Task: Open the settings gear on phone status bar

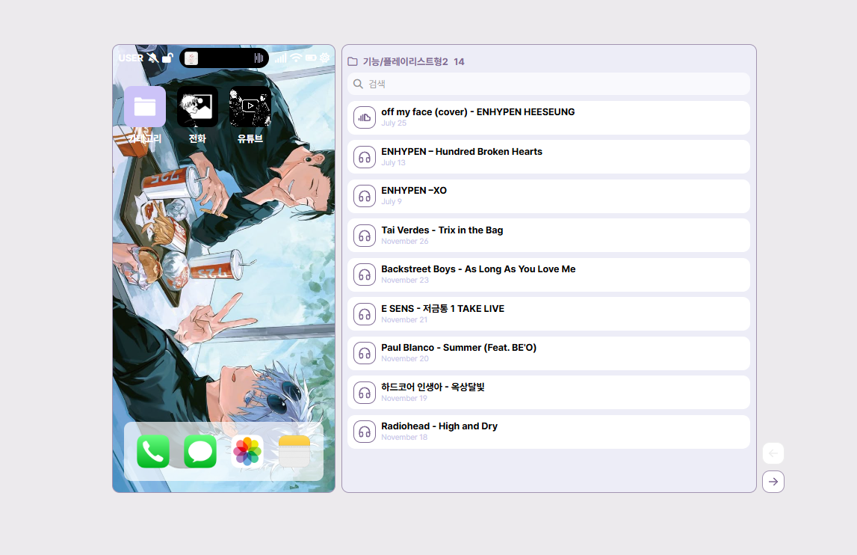Action: coord(325,58)
